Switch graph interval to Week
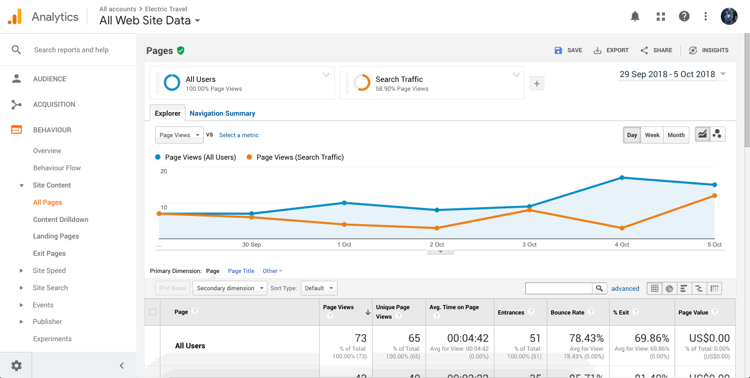The image size is (750, 378). pos(652,135)
